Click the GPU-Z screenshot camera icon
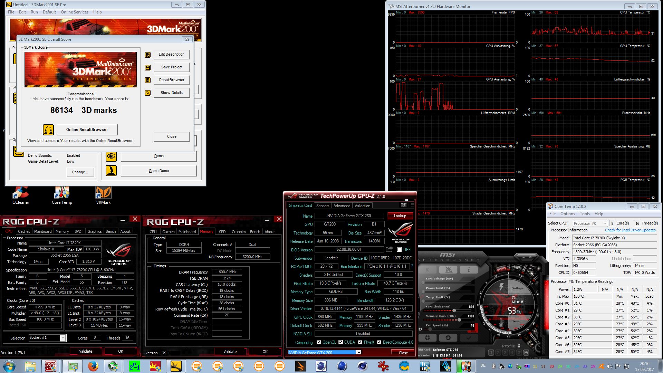The image size is (663, 373). pyautogui.click(x=403, y=205)
